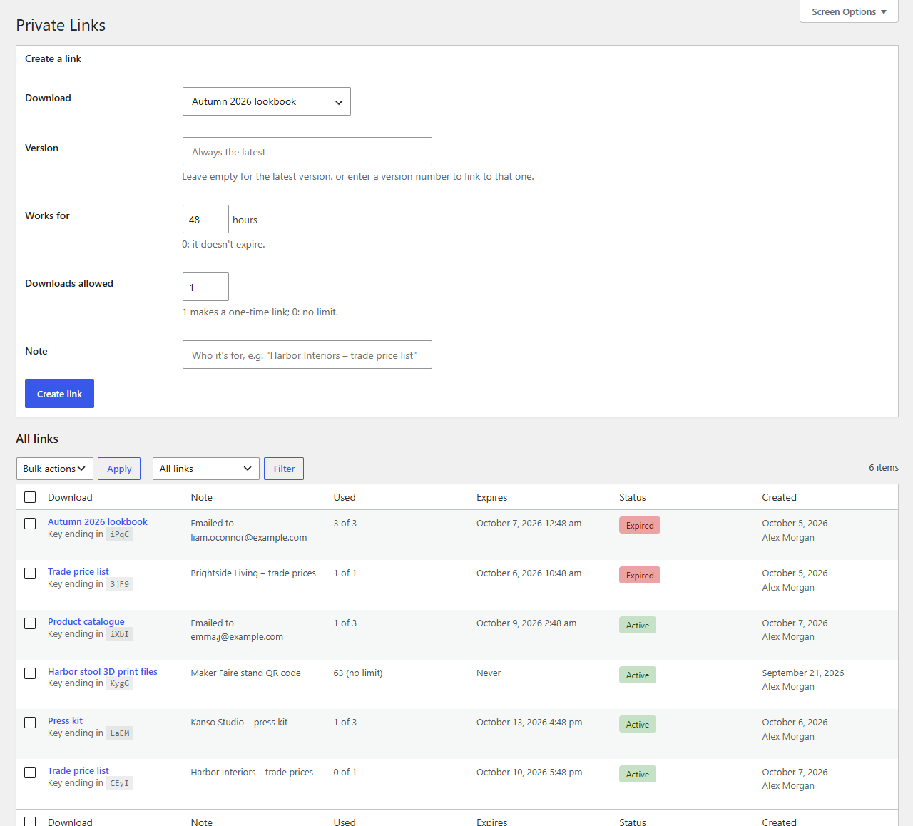Select the Product catalogue row checkbox

click(30, 623)
